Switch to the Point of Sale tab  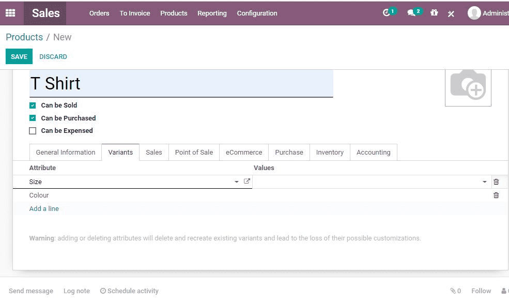194,153
